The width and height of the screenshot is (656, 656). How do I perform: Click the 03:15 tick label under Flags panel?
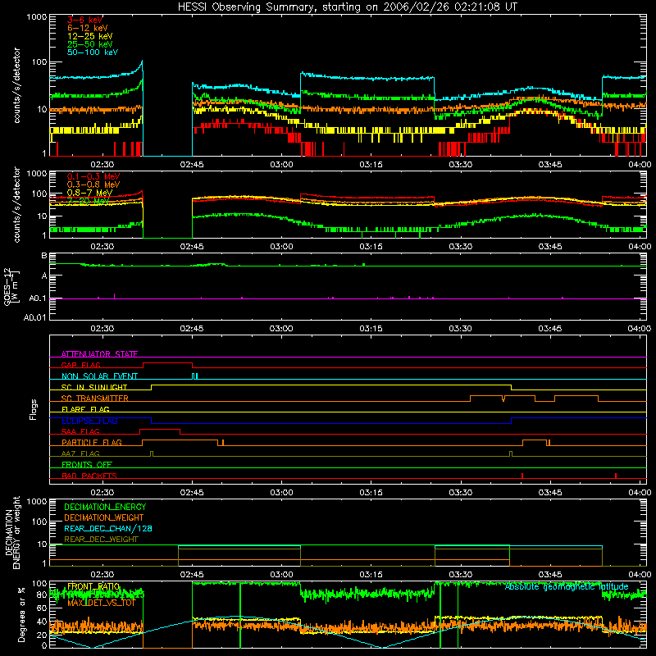tap(371, 493)
